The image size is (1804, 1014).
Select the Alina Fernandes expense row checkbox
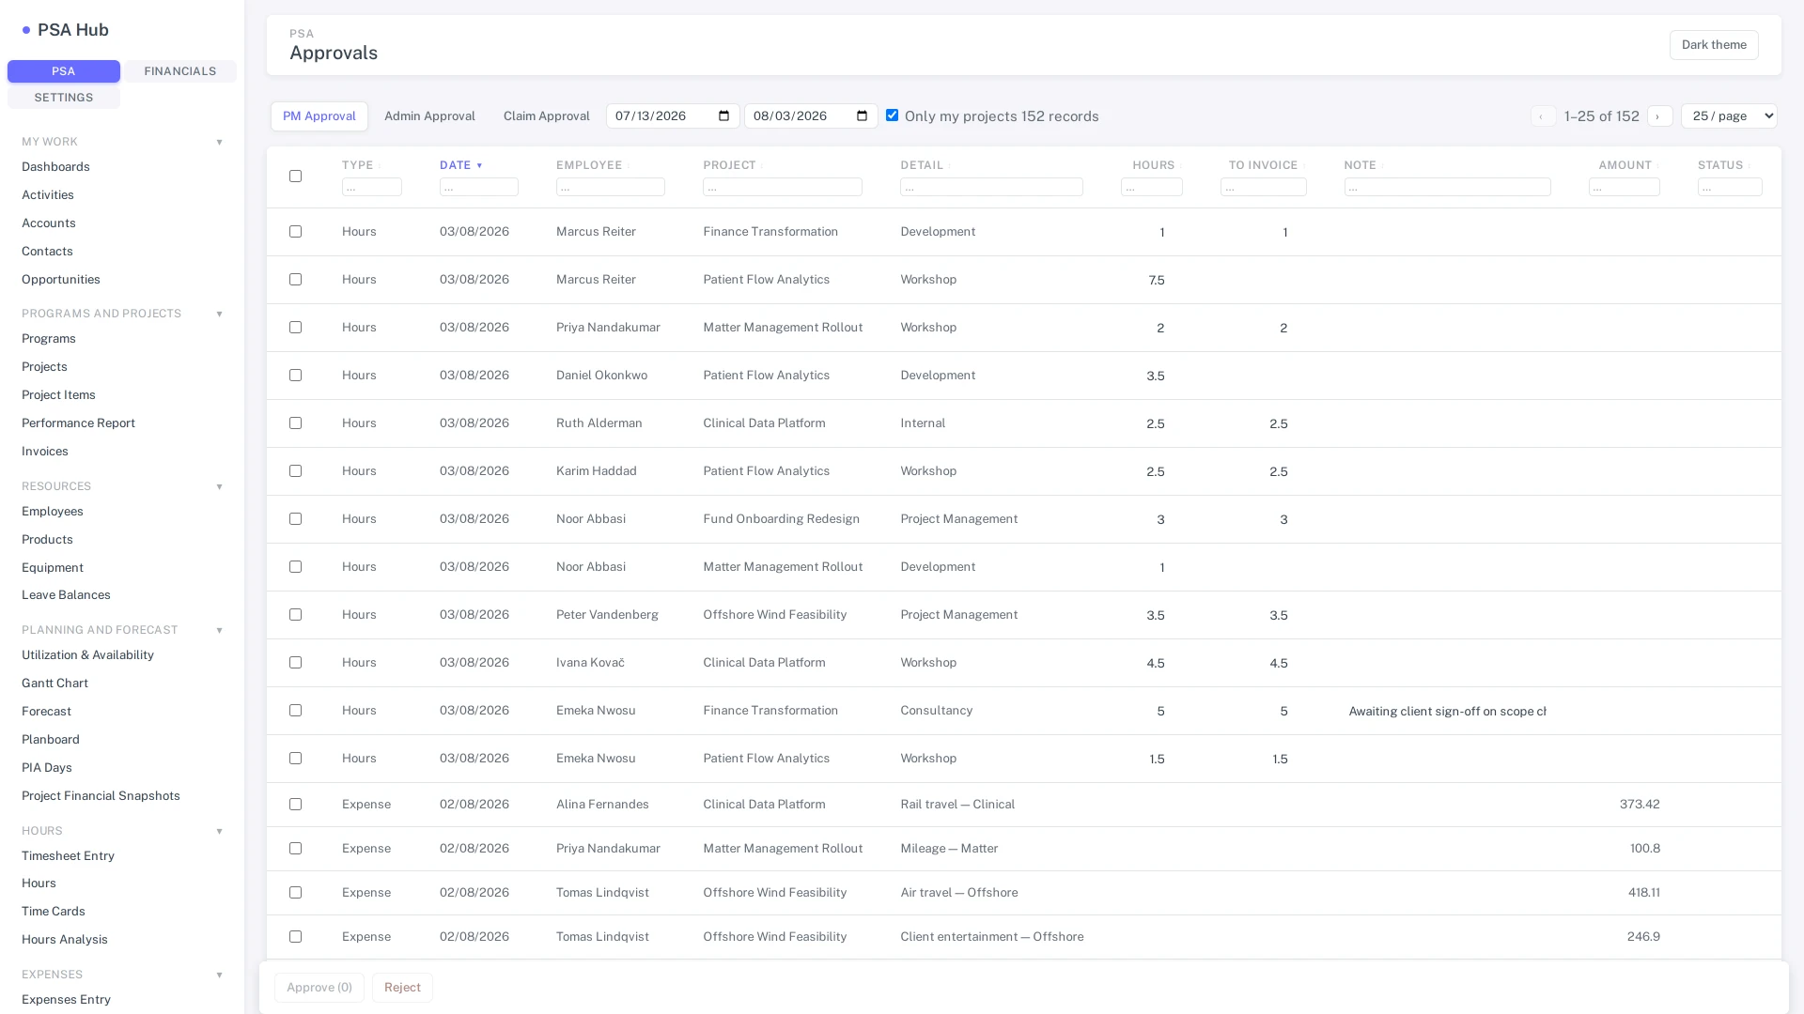pyautogui.click(x=295, y=804)
